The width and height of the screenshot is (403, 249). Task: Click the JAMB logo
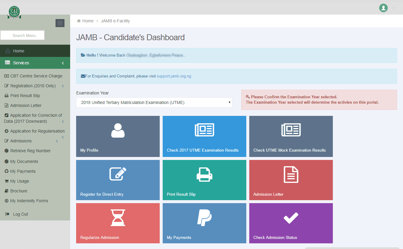pyautogui.click(x=14, y=12)
